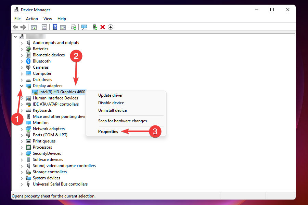
Task: Expand the Disk drives category
Action: tap(22, 80)
